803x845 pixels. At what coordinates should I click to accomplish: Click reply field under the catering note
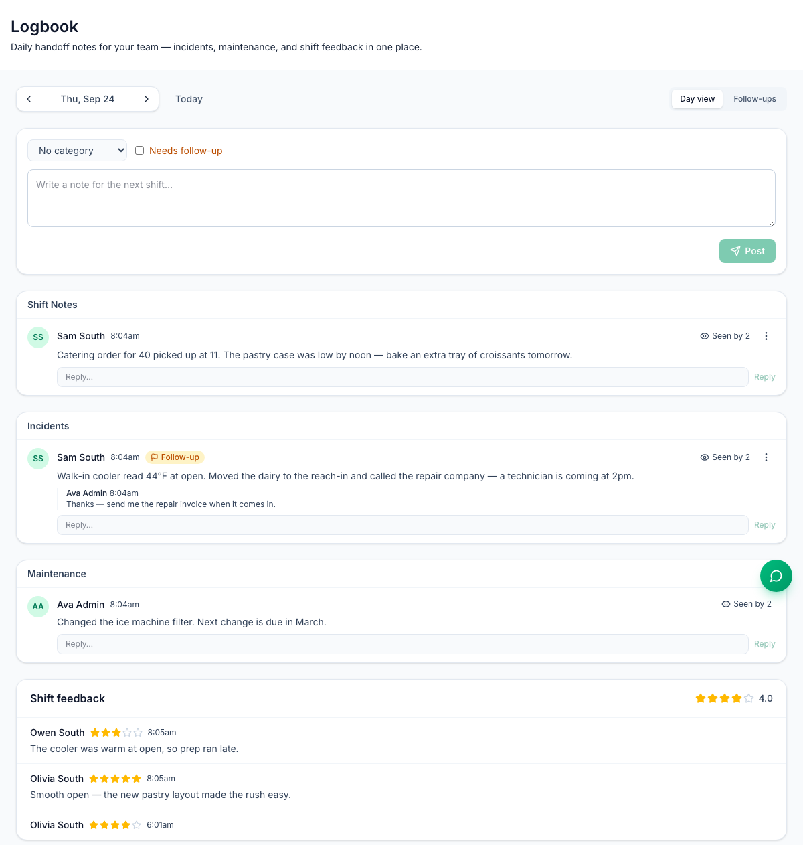tap(402, 377)
